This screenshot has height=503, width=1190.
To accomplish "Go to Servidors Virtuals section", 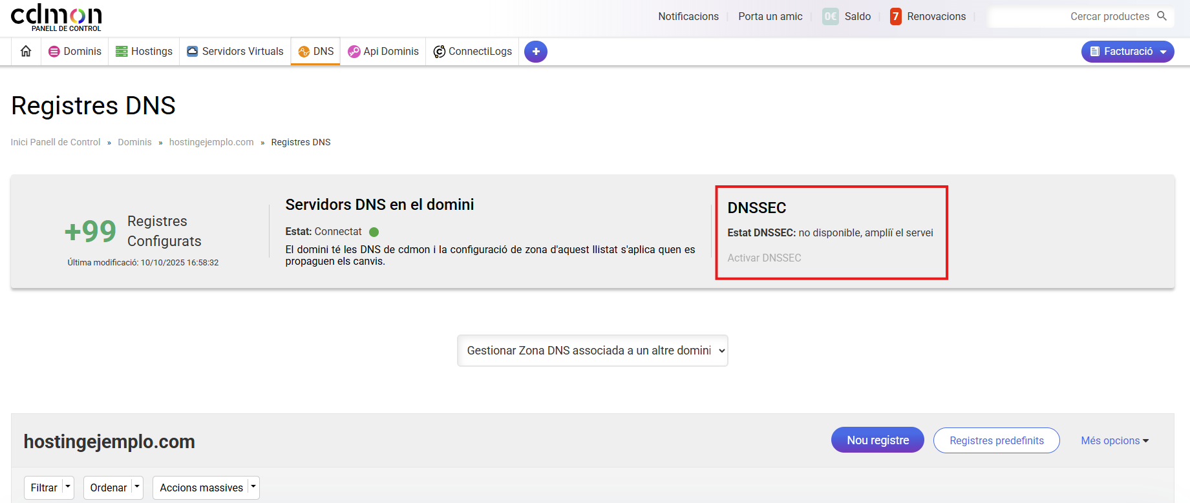I will [x=235, y=52].
